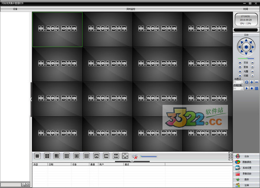Click minus button beside 光圈 iris
The image size is (260, 188).
[252, 71]
